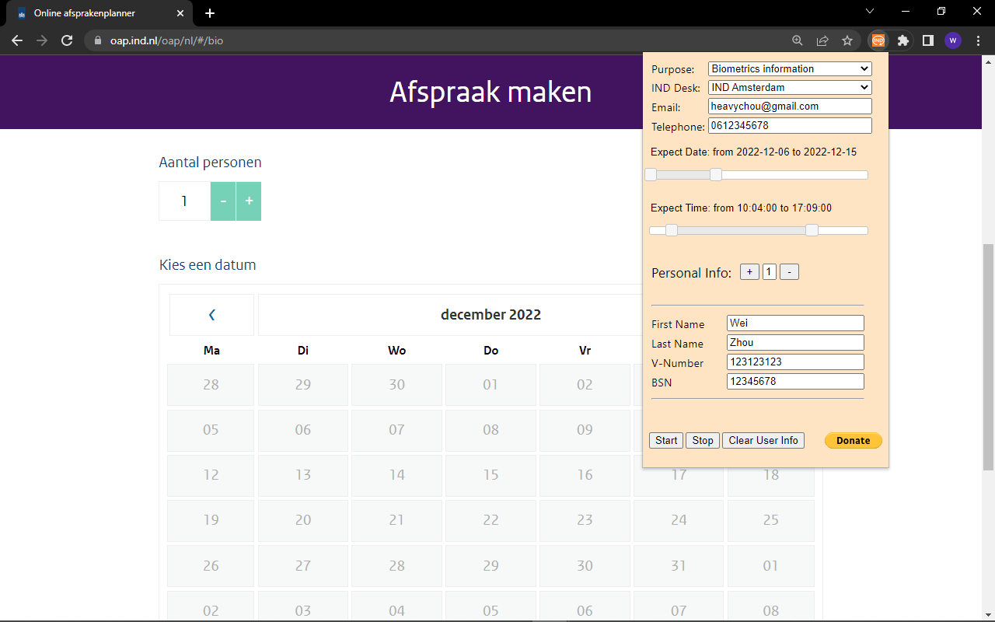Click the Start button
This screenshot has width=995, height=622.
coord(666,441)
